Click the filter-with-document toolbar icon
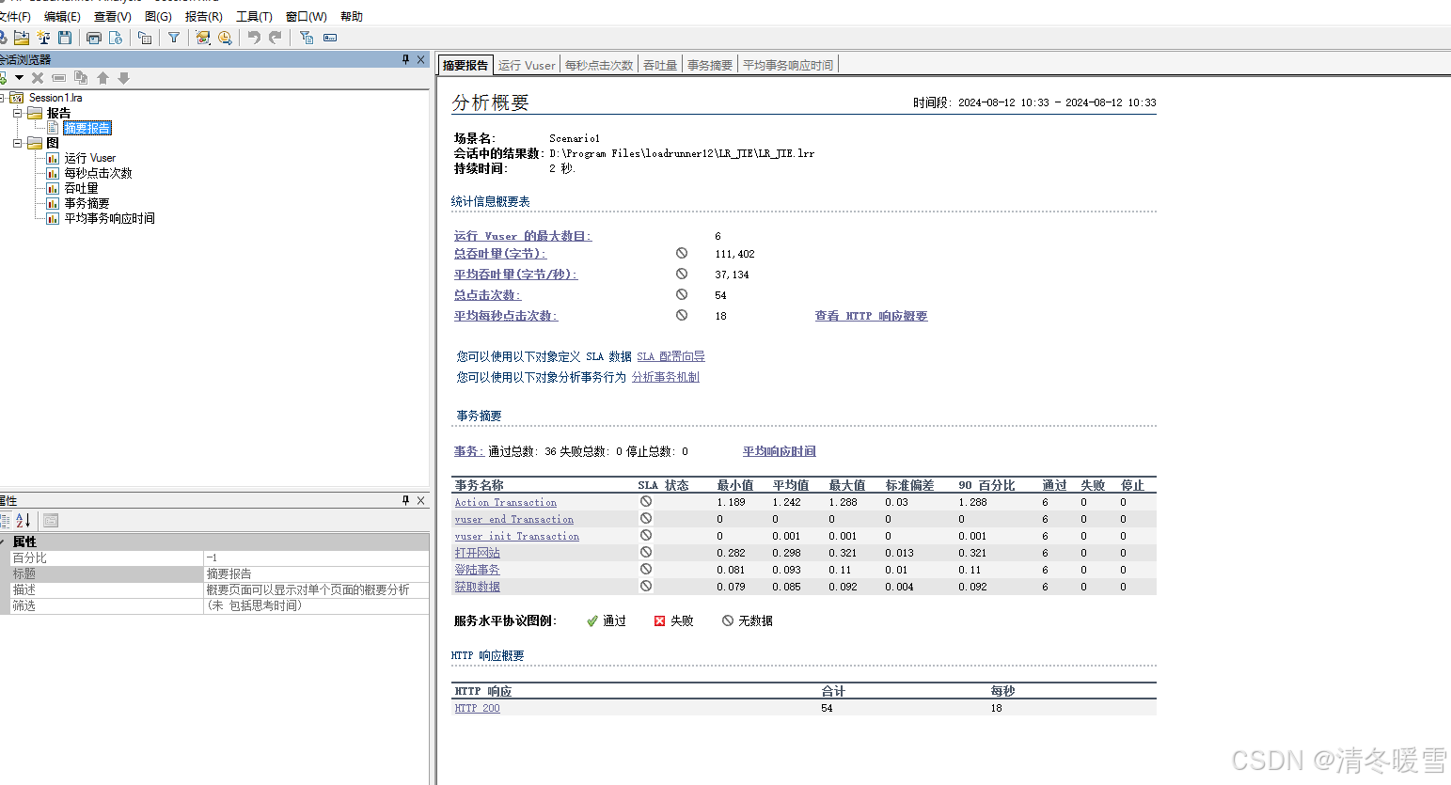 (307, 38)
